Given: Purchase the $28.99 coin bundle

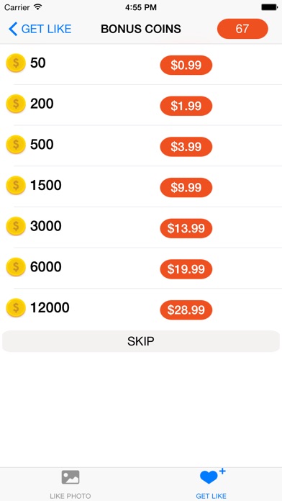Looking at the screenshot, I should pos(186,310).
